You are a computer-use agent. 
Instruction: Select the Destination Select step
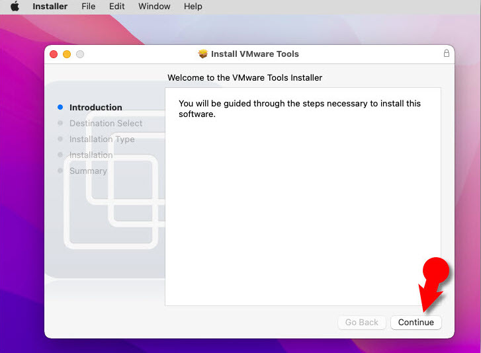106,123
